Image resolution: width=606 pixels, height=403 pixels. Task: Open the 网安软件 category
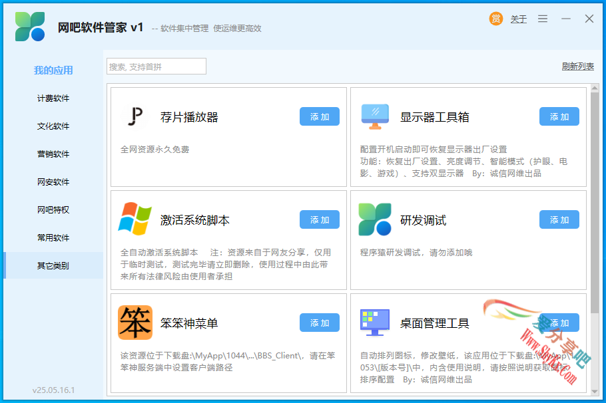(53, 182)
